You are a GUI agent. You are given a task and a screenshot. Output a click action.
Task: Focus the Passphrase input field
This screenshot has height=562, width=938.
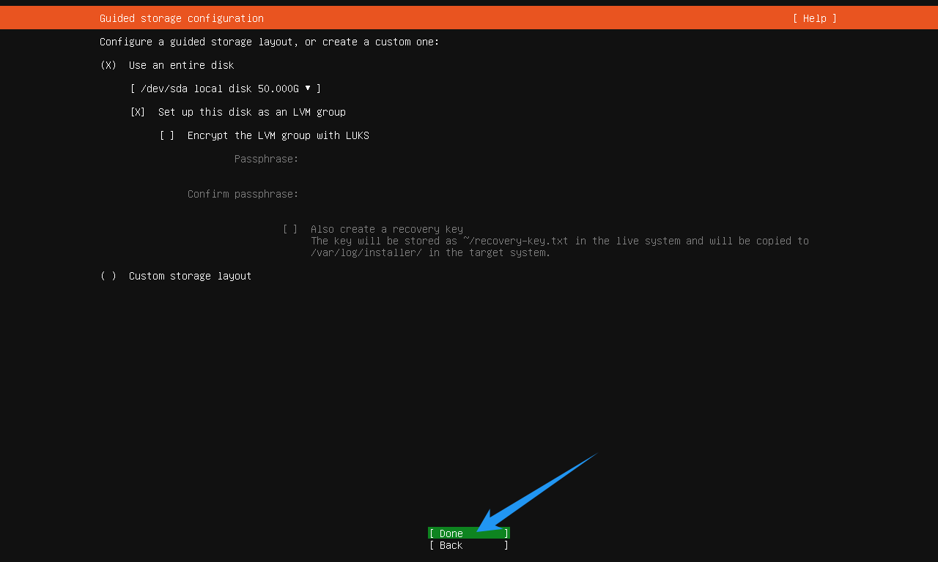(x=557, y=159)
